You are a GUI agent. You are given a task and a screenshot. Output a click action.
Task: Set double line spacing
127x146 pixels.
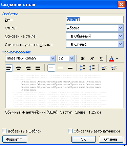coord(70,68)
